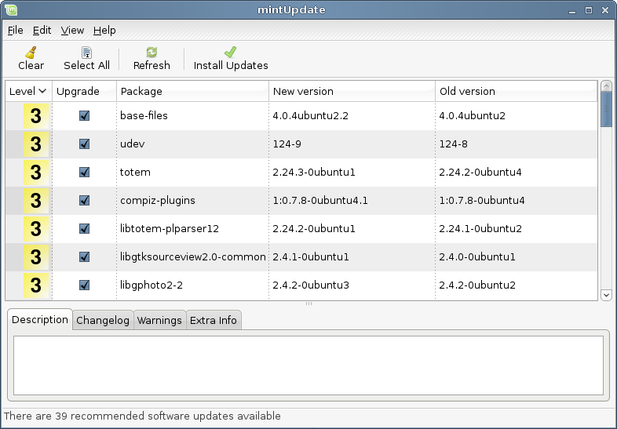Click the Refresh label in the toolbar
Screen dimensions: 617x429
[x=152, y=65]
